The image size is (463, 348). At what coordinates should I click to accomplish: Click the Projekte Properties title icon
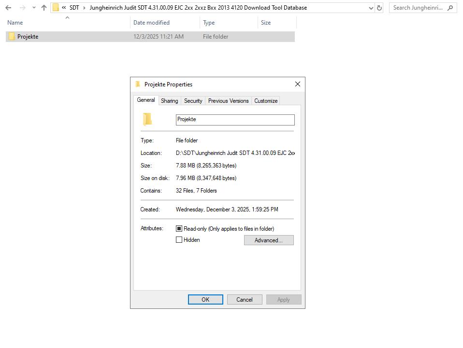pos(138,84)
